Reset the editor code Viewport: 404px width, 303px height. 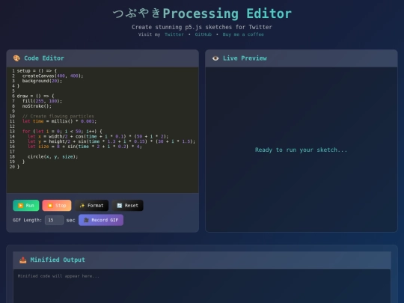(127, 205)
